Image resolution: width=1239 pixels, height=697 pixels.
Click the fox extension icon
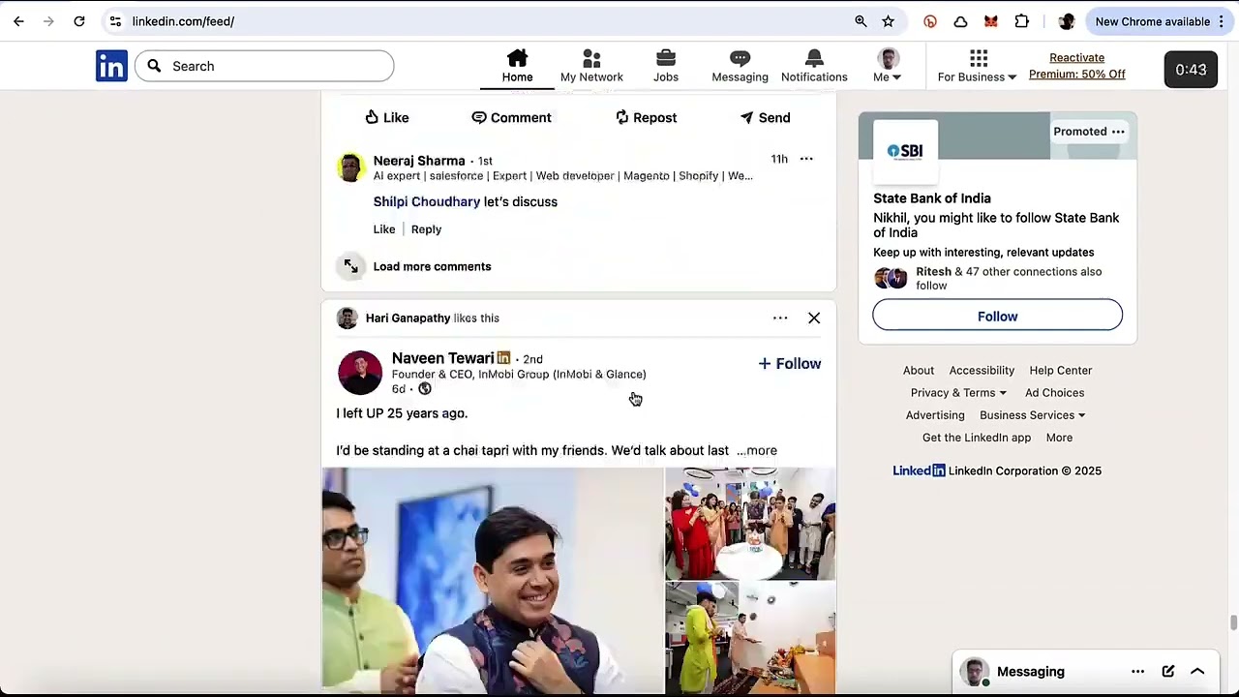click(x=991, y=21)
